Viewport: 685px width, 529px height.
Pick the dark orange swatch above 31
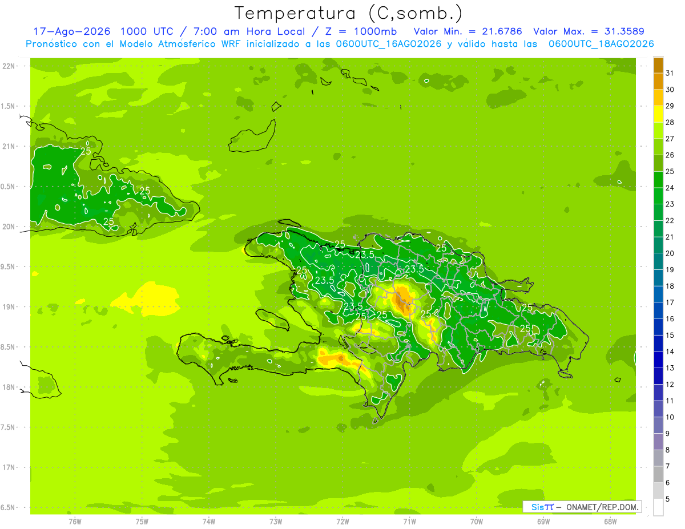pyautogui.click(x=658, y=65)
